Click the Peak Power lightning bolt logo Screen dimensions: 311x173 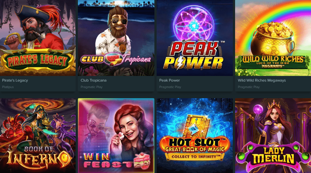pyautogui.click(x=180, y=62)
